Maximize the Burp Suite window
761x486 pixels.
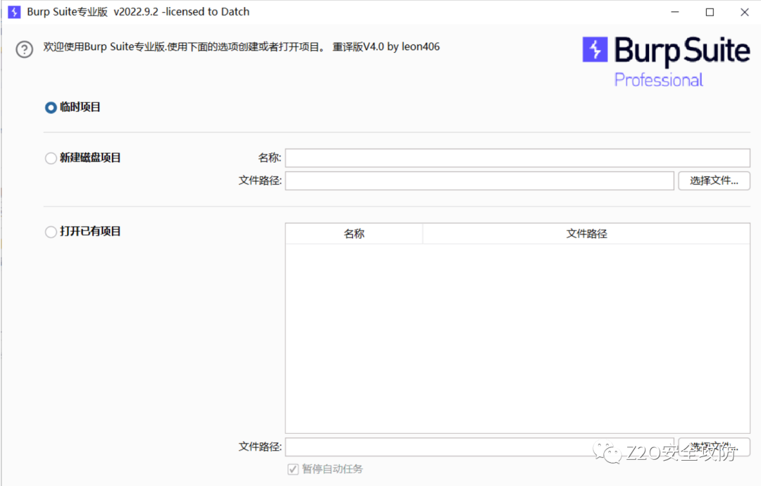710,12
